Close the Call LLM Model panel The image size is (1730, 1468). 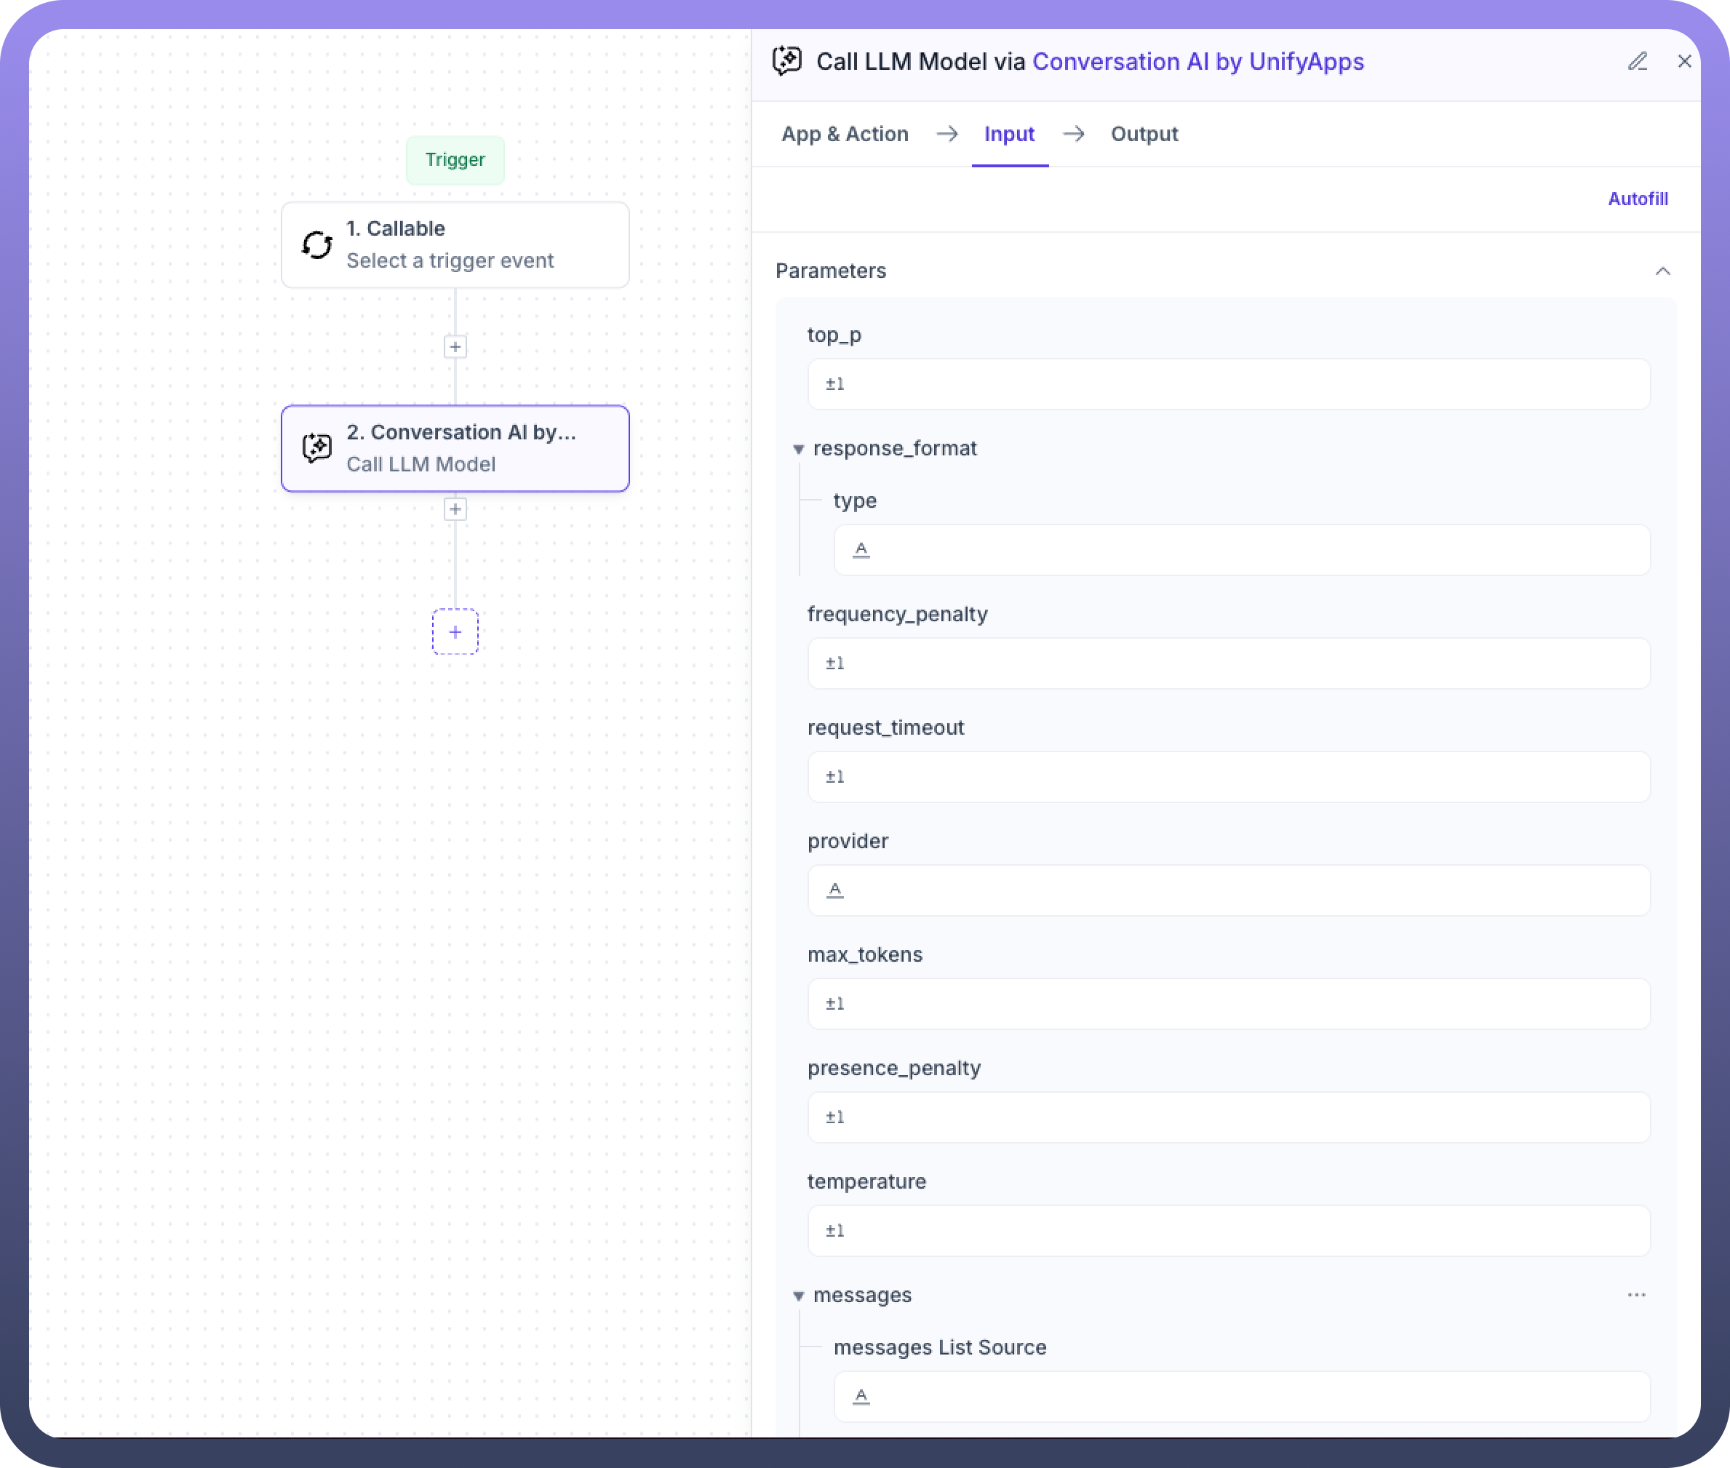(x=1684, y=62)
